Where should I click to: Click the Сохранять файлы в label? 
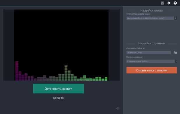(135, 48)
